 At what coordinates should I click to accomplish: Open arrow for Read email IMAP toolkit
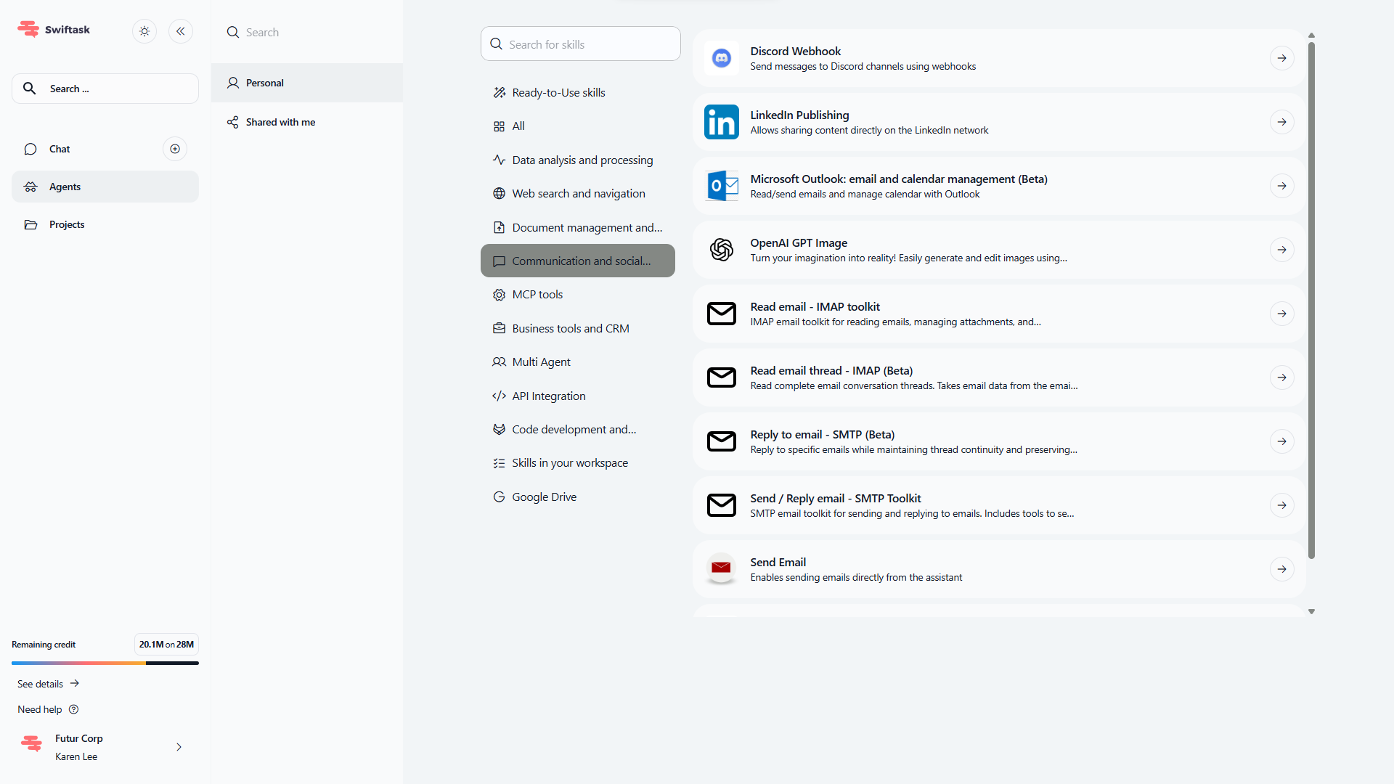point(1281,314)
